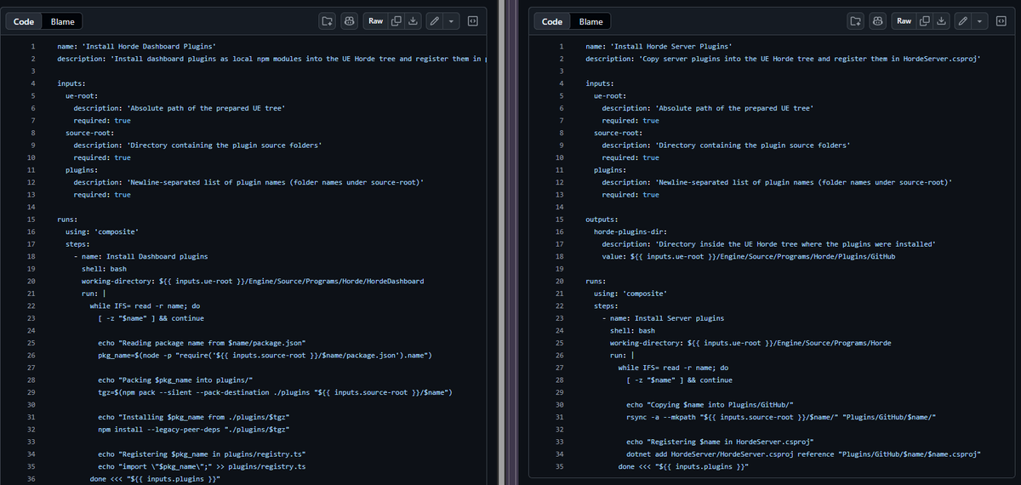Expand more edit options for Server Plugins file
The image size is (1021, 485).
[980, 20]
